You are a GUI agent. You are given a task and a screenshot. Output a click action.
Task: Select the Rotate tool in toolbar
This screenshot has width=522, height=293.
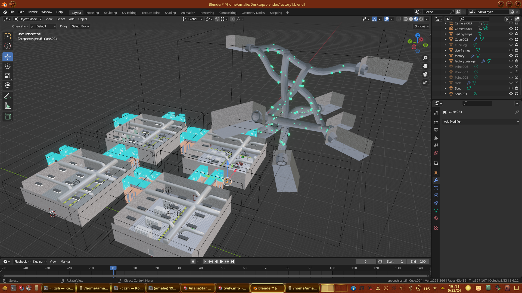point(8,66)
